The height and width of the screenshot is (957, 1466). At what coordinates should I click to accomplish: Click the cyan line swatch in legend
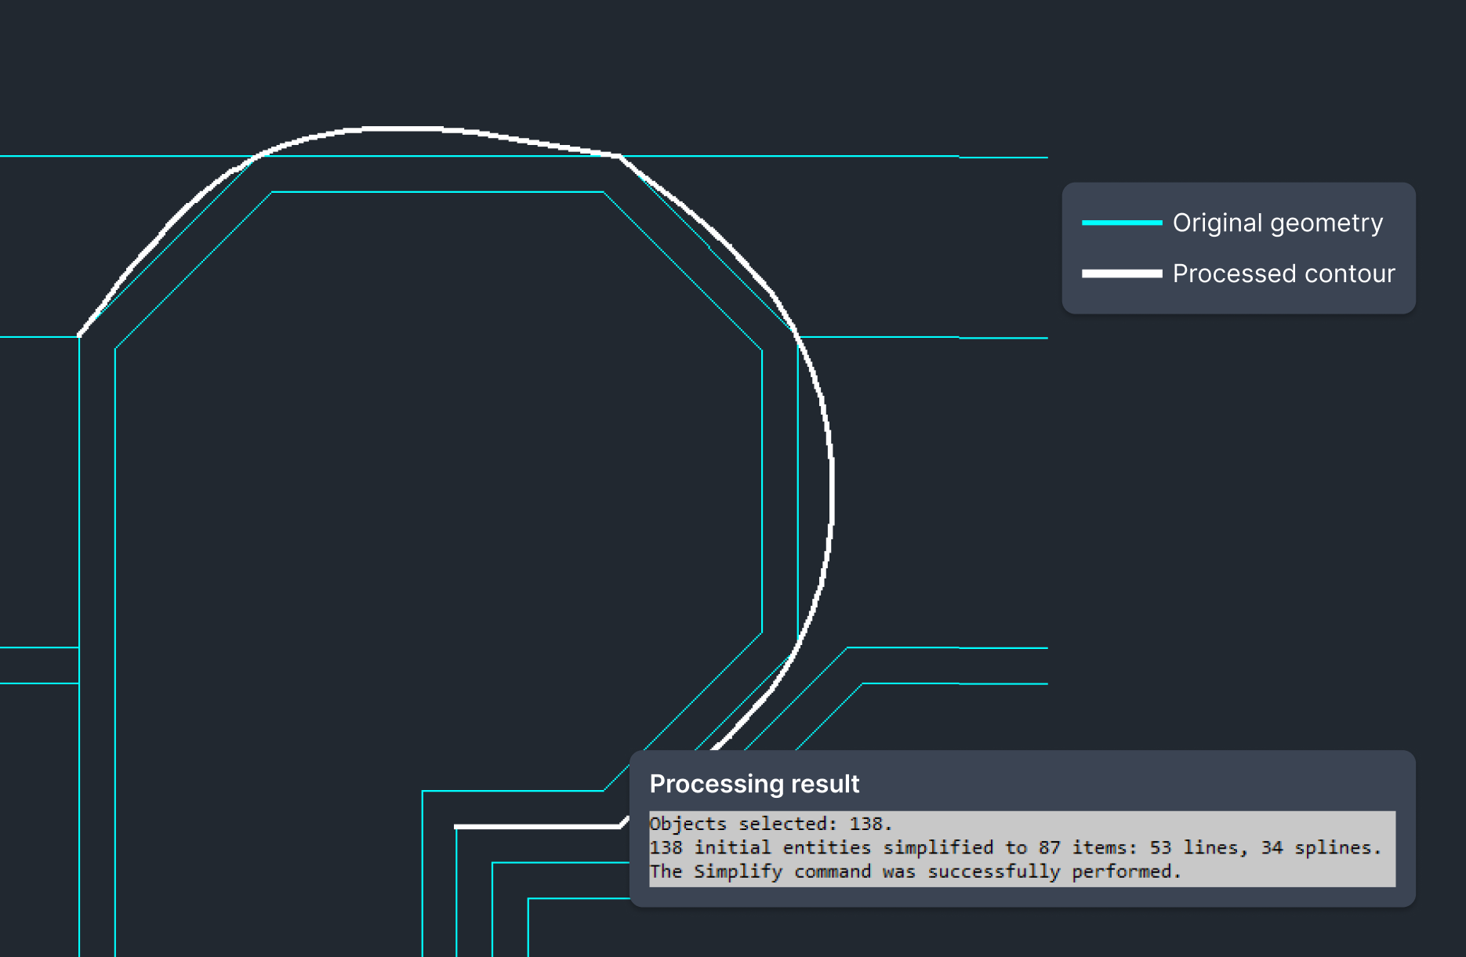(1122, 223)
